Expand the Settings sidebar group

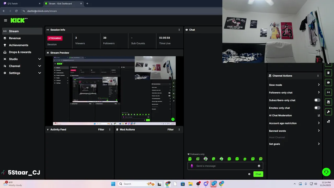point(22,73)
